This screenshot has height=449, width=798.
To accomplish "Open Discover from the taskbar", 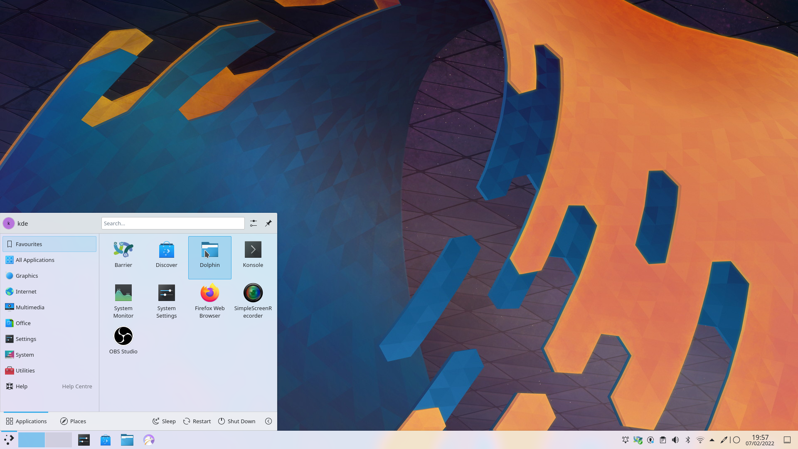I will pos(106,439).
